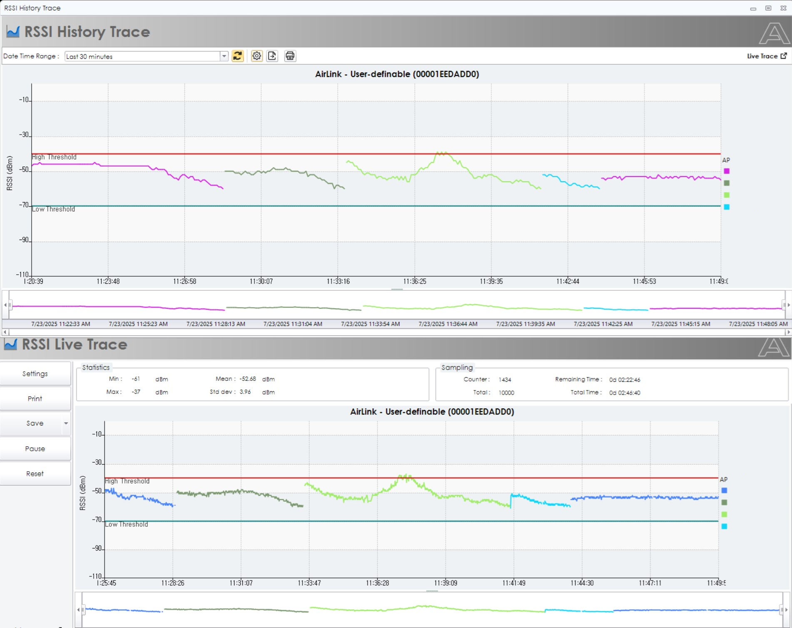
Task: Click the light green AP legend swatch in Live Trace chart
Action: pos(724,514)
